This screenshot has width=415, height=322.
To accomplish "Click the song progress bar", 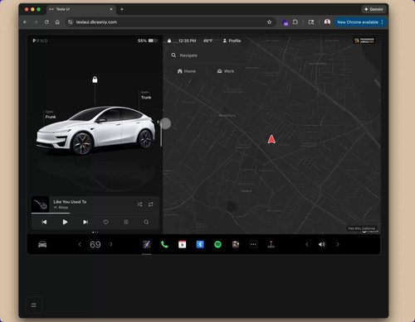I will (x=95, y=214).
